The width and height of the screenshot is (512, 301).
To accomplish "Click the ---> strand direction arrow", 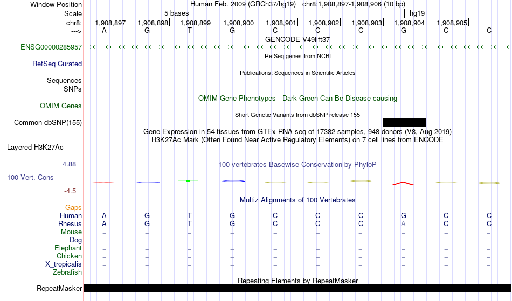I will tap(76, 31).
